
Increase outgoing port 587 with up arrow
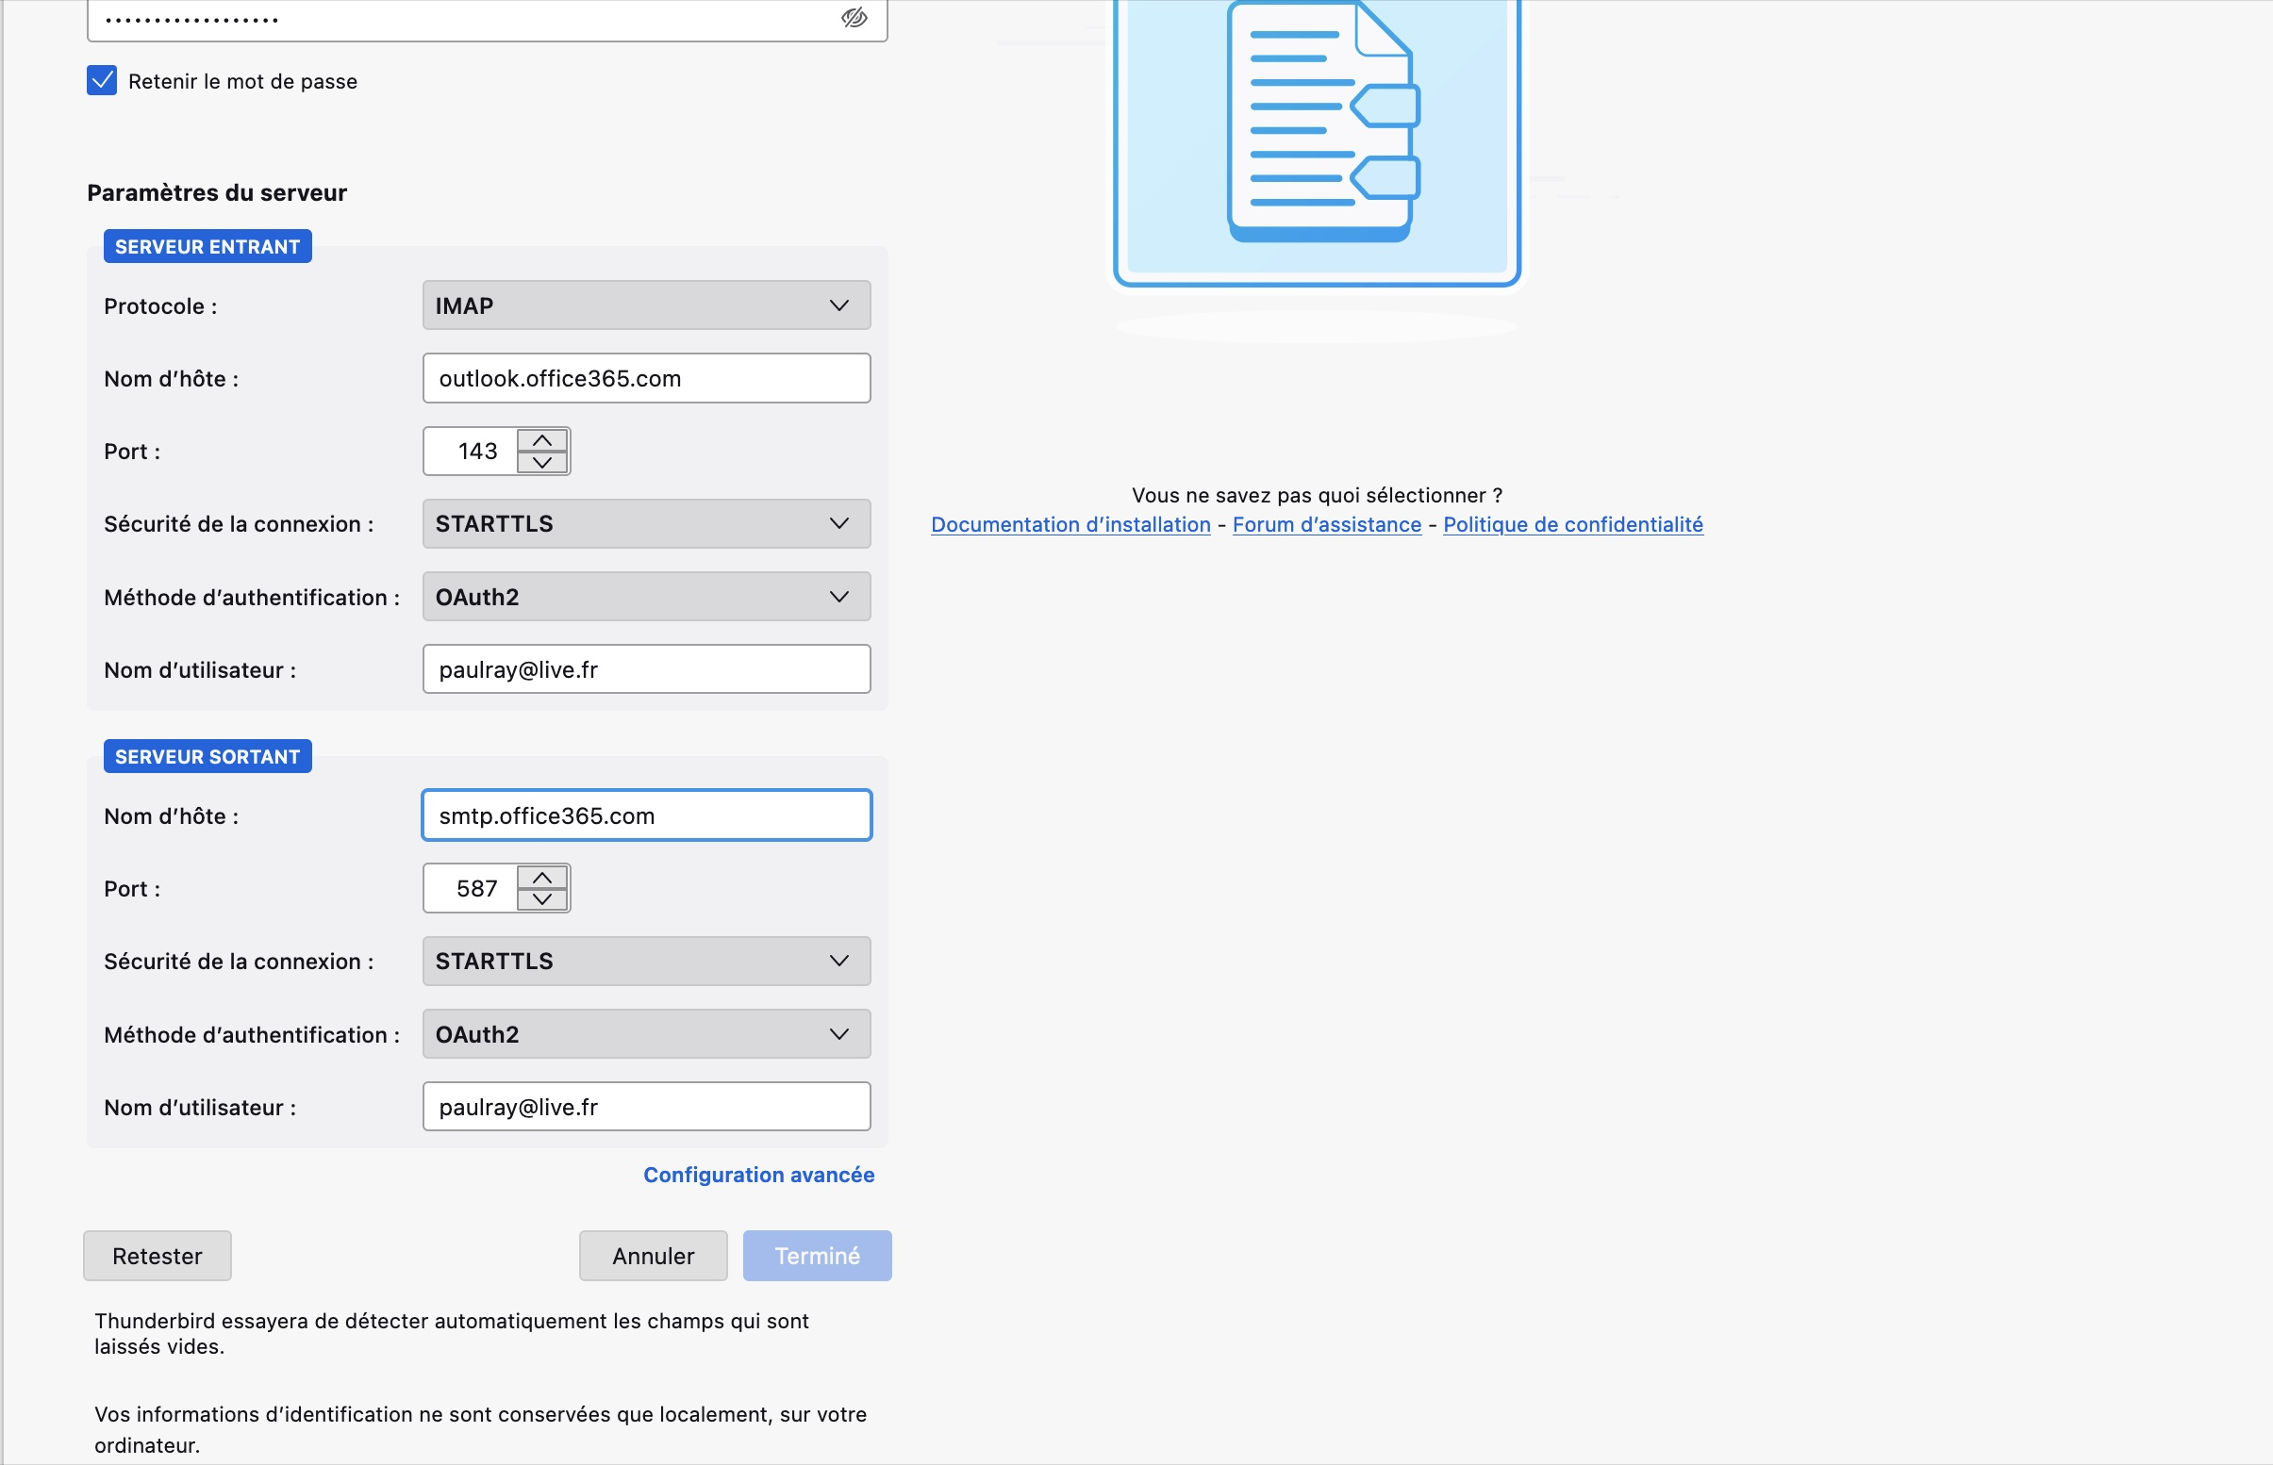tap(542, 877)
